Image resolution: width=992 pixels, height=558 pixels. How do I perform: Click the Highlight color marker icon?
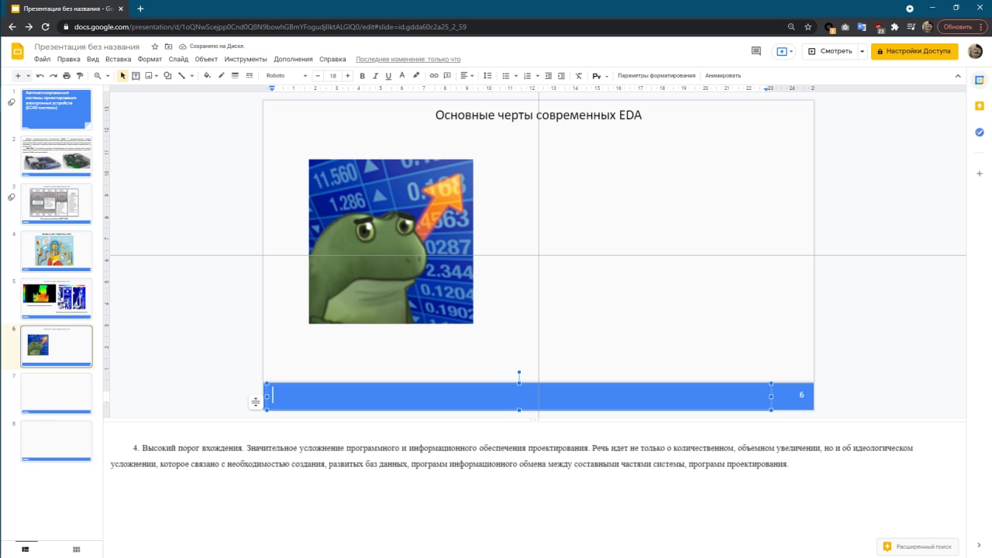(416, 76)
